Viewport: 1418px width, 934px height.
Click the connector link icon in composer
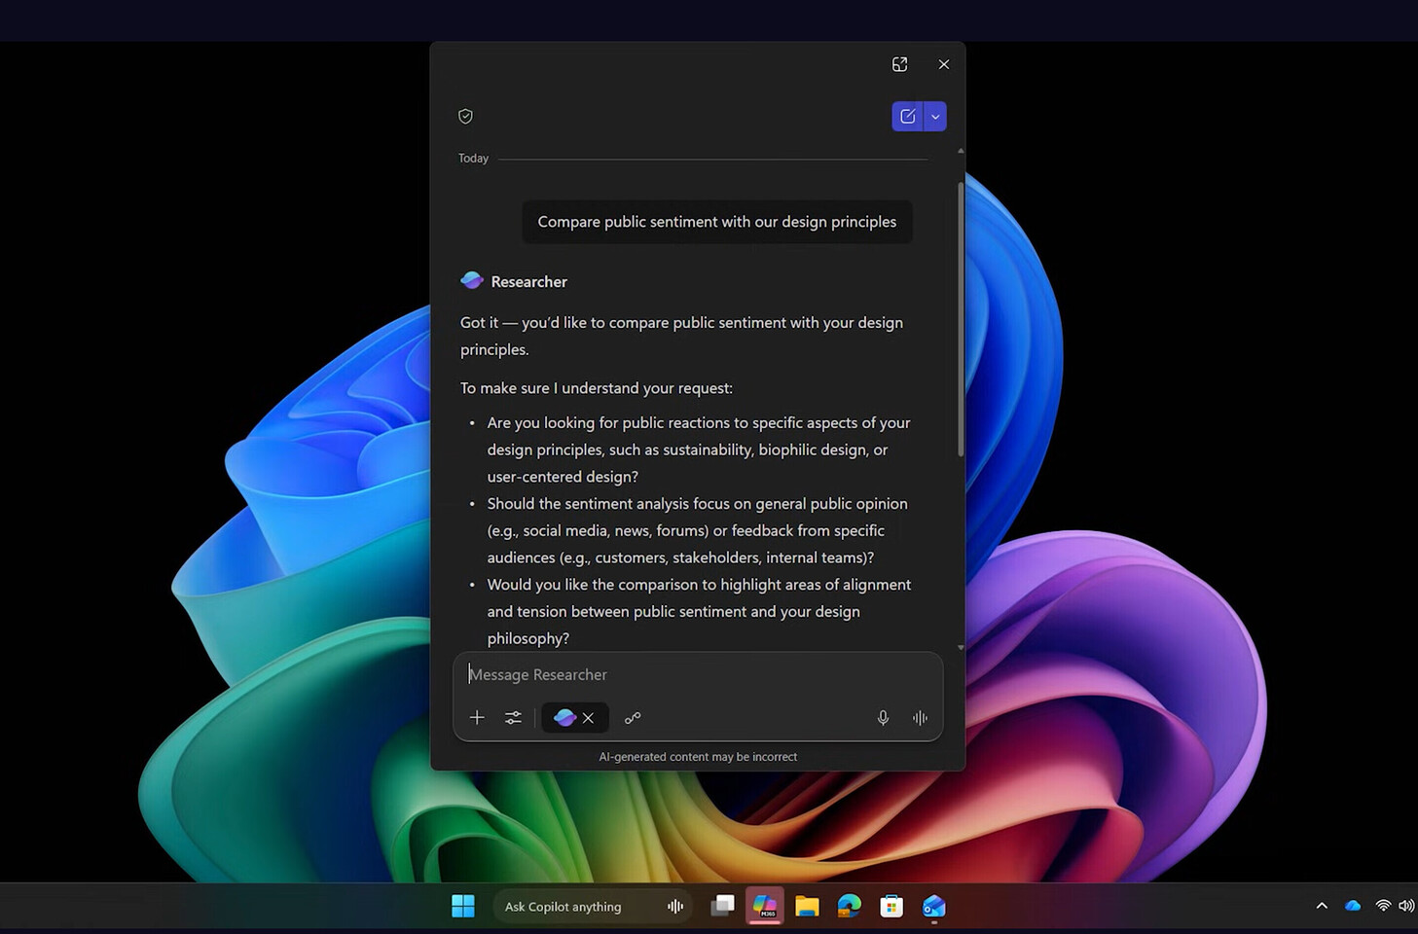(633, 718)
